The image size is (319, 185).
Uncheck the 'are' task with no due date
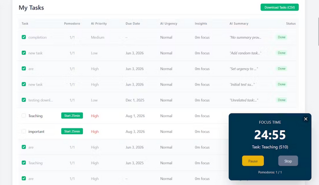tap(24, 179)
